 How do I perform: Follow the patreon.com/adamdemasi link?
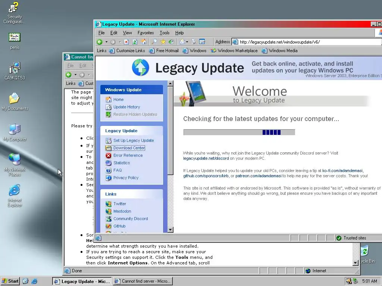(x=258, y=176)
